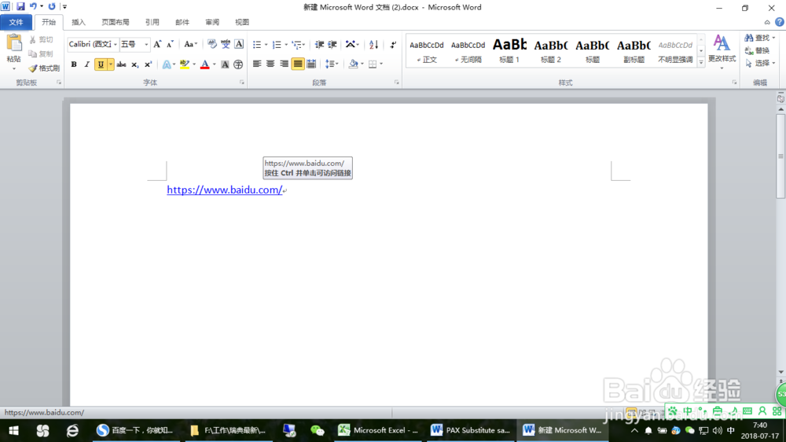Click the paragraph shading paint bucket
786x442 pixels.
[x=354, y=64]
